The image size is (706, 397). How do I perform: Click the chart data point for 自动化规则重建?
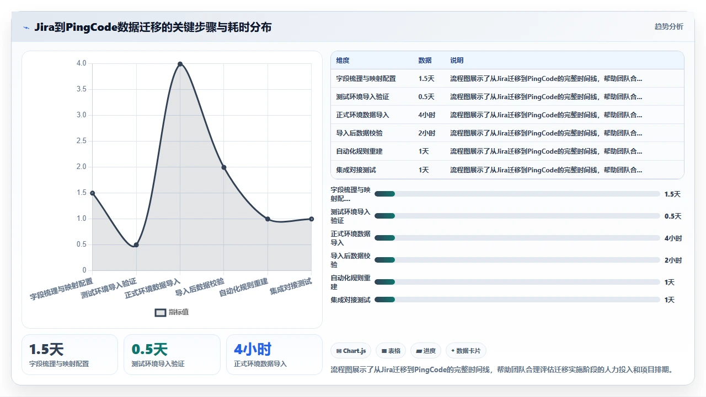(268, 219)
